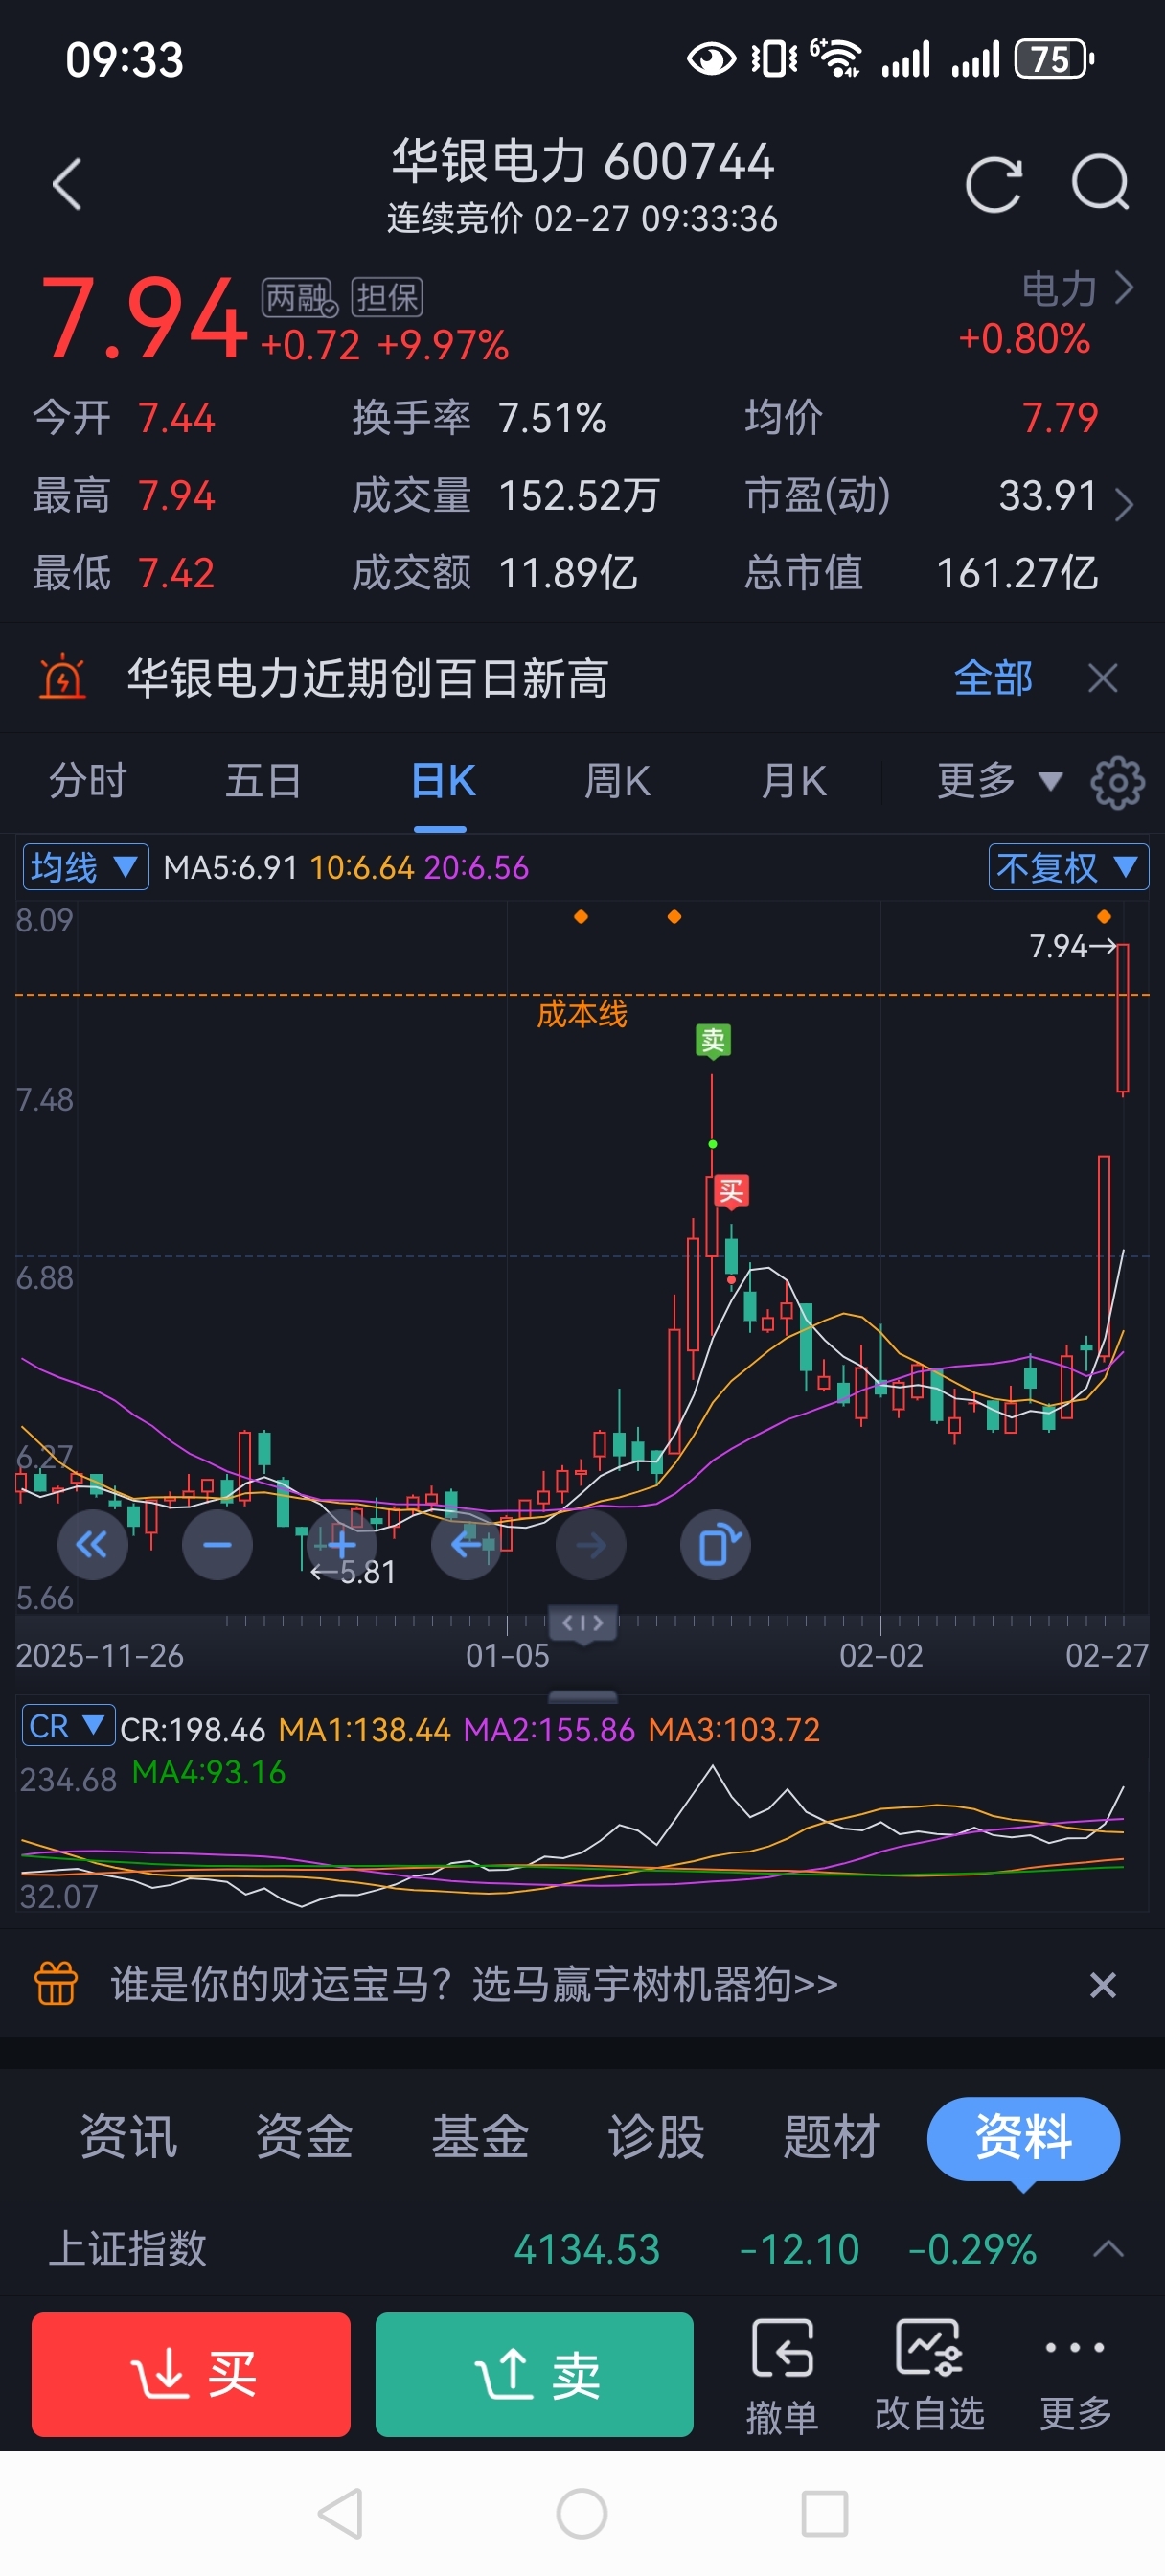Tap MA5:6.91 moving average label
1165x2576 pixels.
231,867
